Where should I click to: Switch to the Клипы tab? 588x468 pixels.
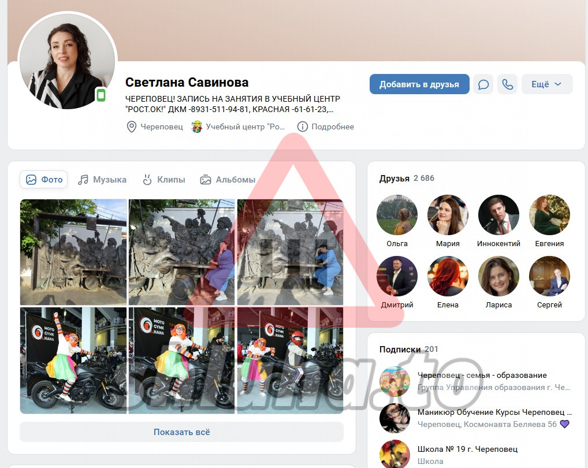164,180
